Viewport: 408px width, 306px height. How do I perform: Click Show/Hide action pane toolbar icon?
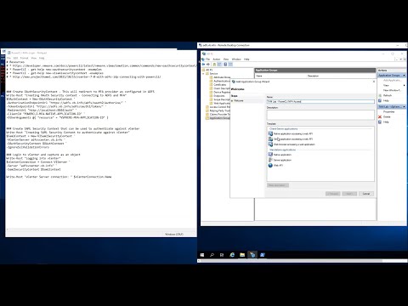click(x=230, y=65)
